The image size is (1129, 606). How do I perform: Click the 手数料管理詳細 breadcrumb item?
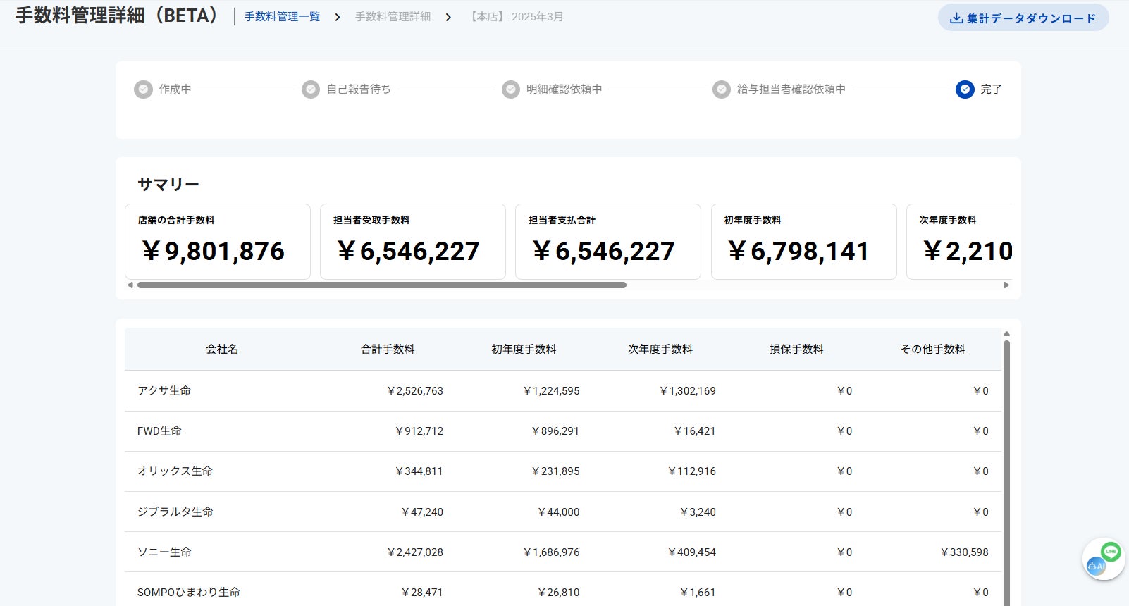click(x=393, y=17)
